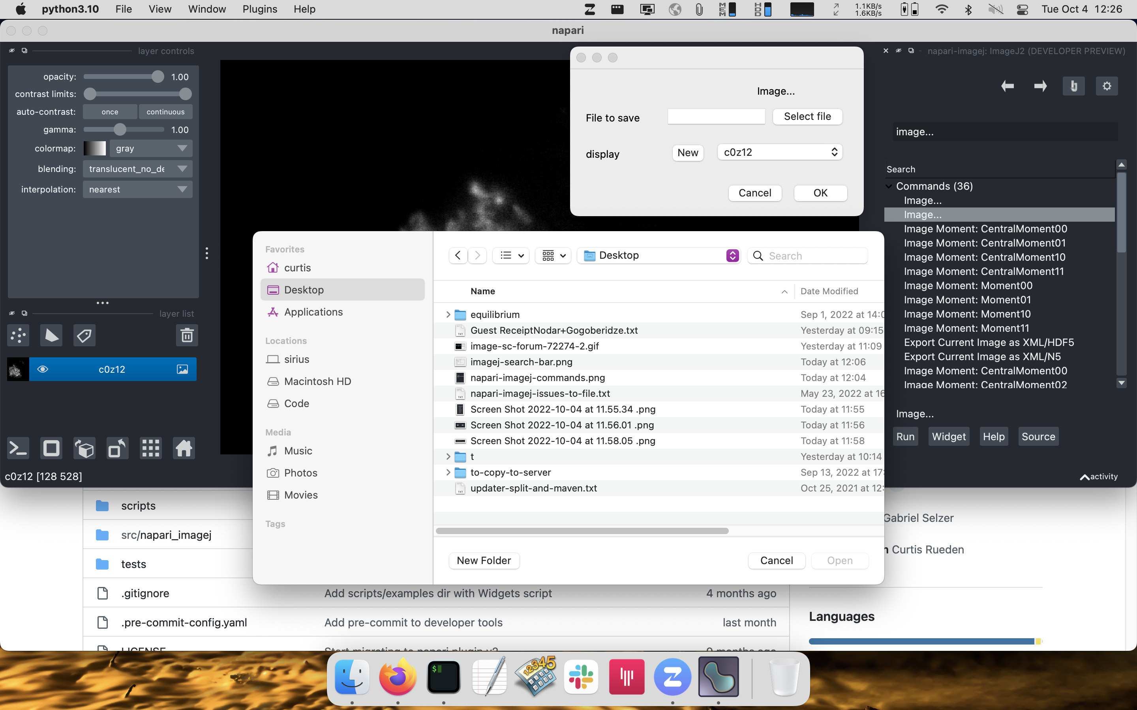Run the Image... command
This screenshot has height=710, width=1137.
pos(905,436)
